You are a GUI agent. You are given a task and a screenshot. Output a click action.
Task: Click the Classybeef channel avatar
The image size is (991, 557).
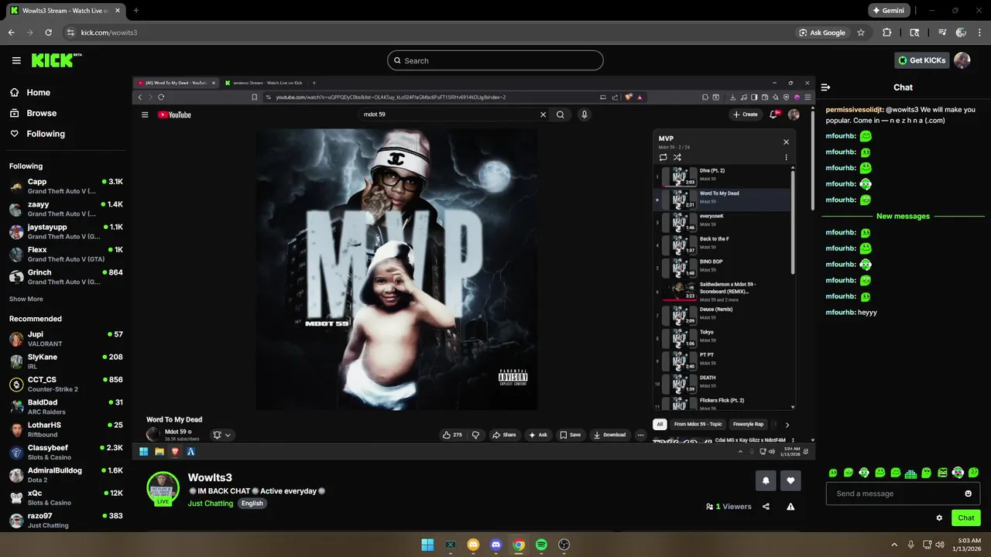tap(16, 453)
